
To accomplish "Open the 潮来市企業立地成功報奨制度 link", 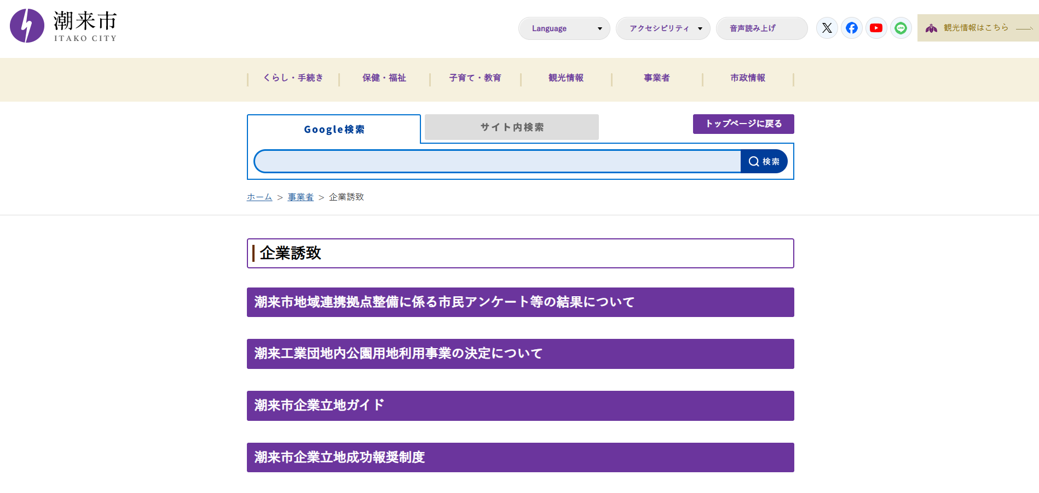I will [521, 457].
